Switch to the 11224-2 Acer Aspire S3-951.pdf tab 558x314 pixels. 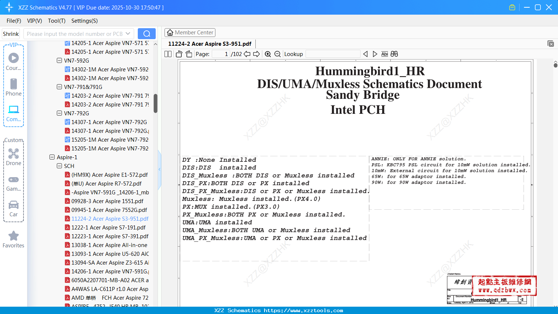coord(210,44)
